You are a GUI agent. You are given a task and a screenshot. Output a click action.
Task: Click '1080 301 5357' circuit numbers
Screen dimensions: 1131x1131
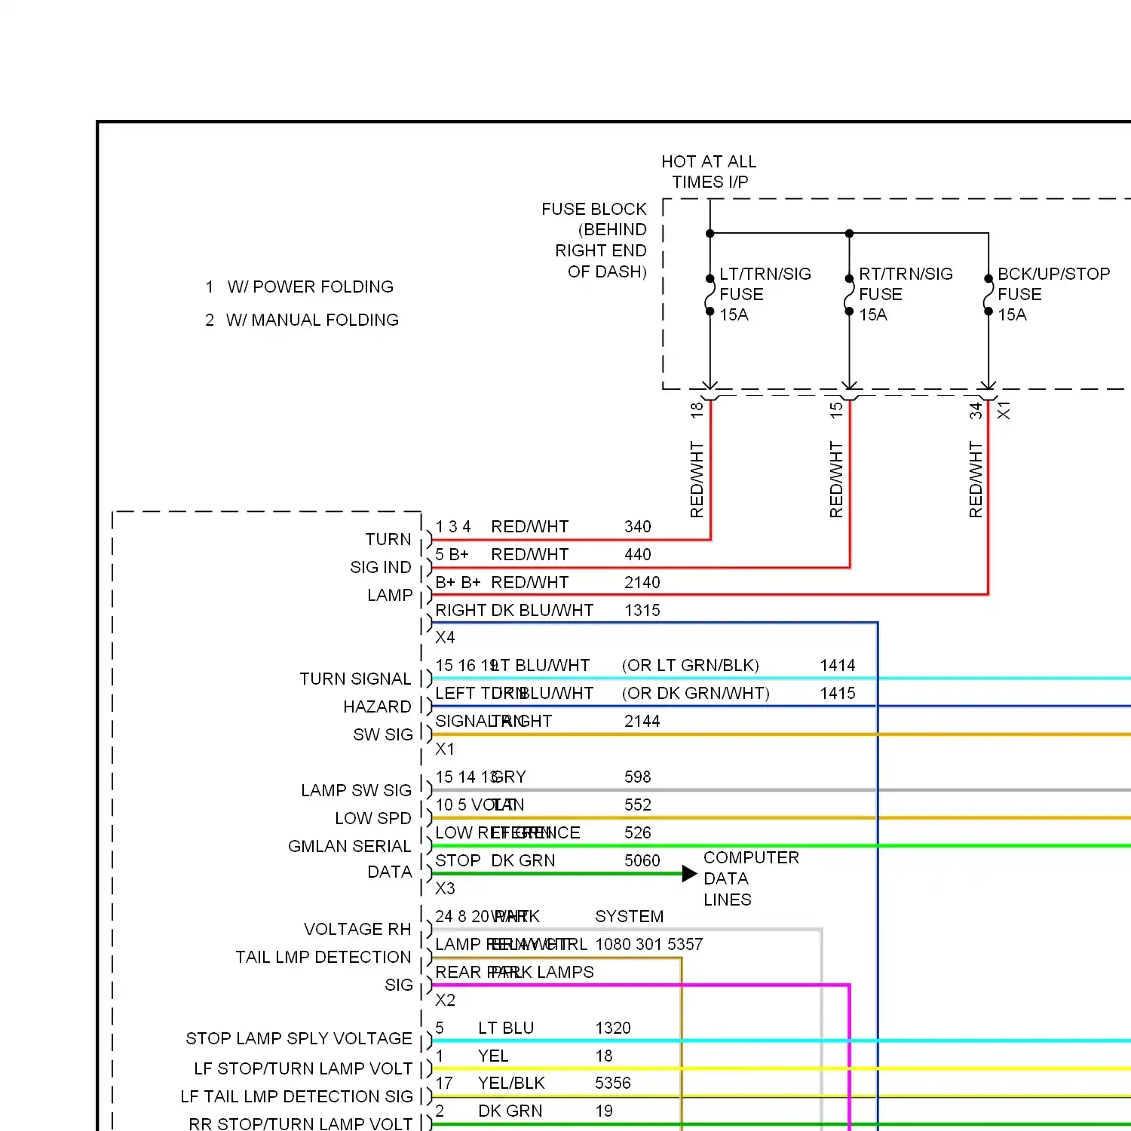(649, 944)
